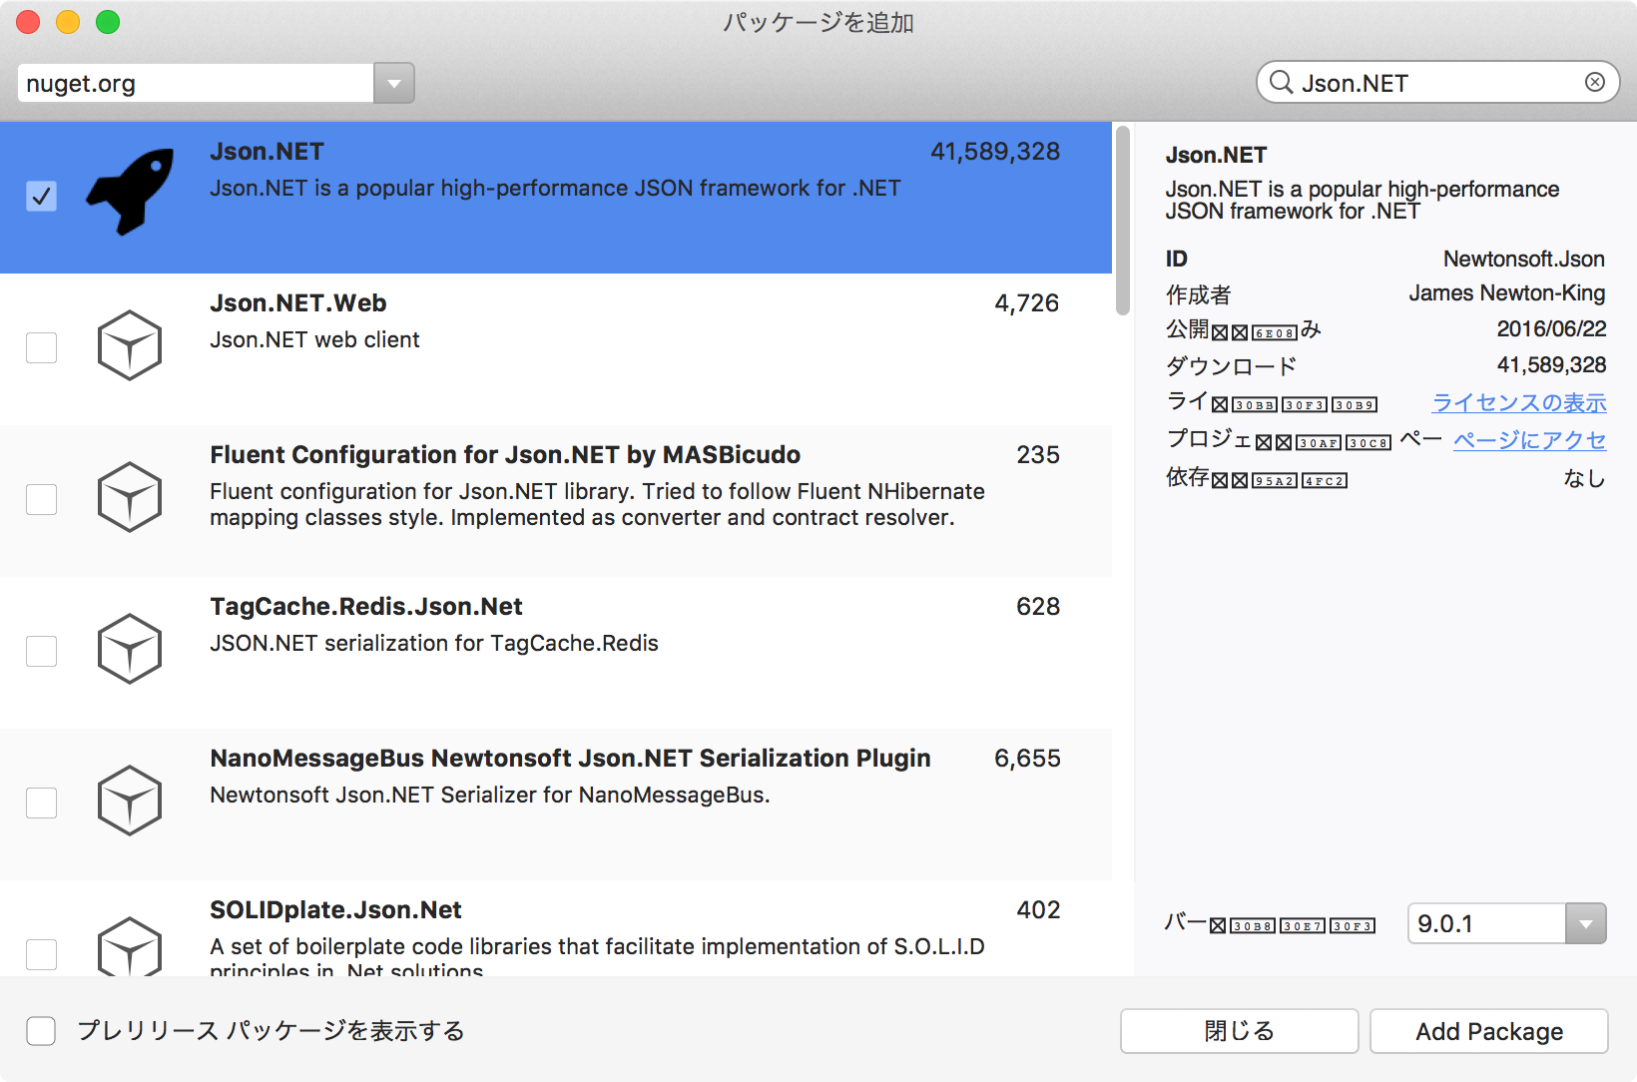Click the Json.NET web client description
This screenshot has height=1082, width=1637.
tap(314, 339)
